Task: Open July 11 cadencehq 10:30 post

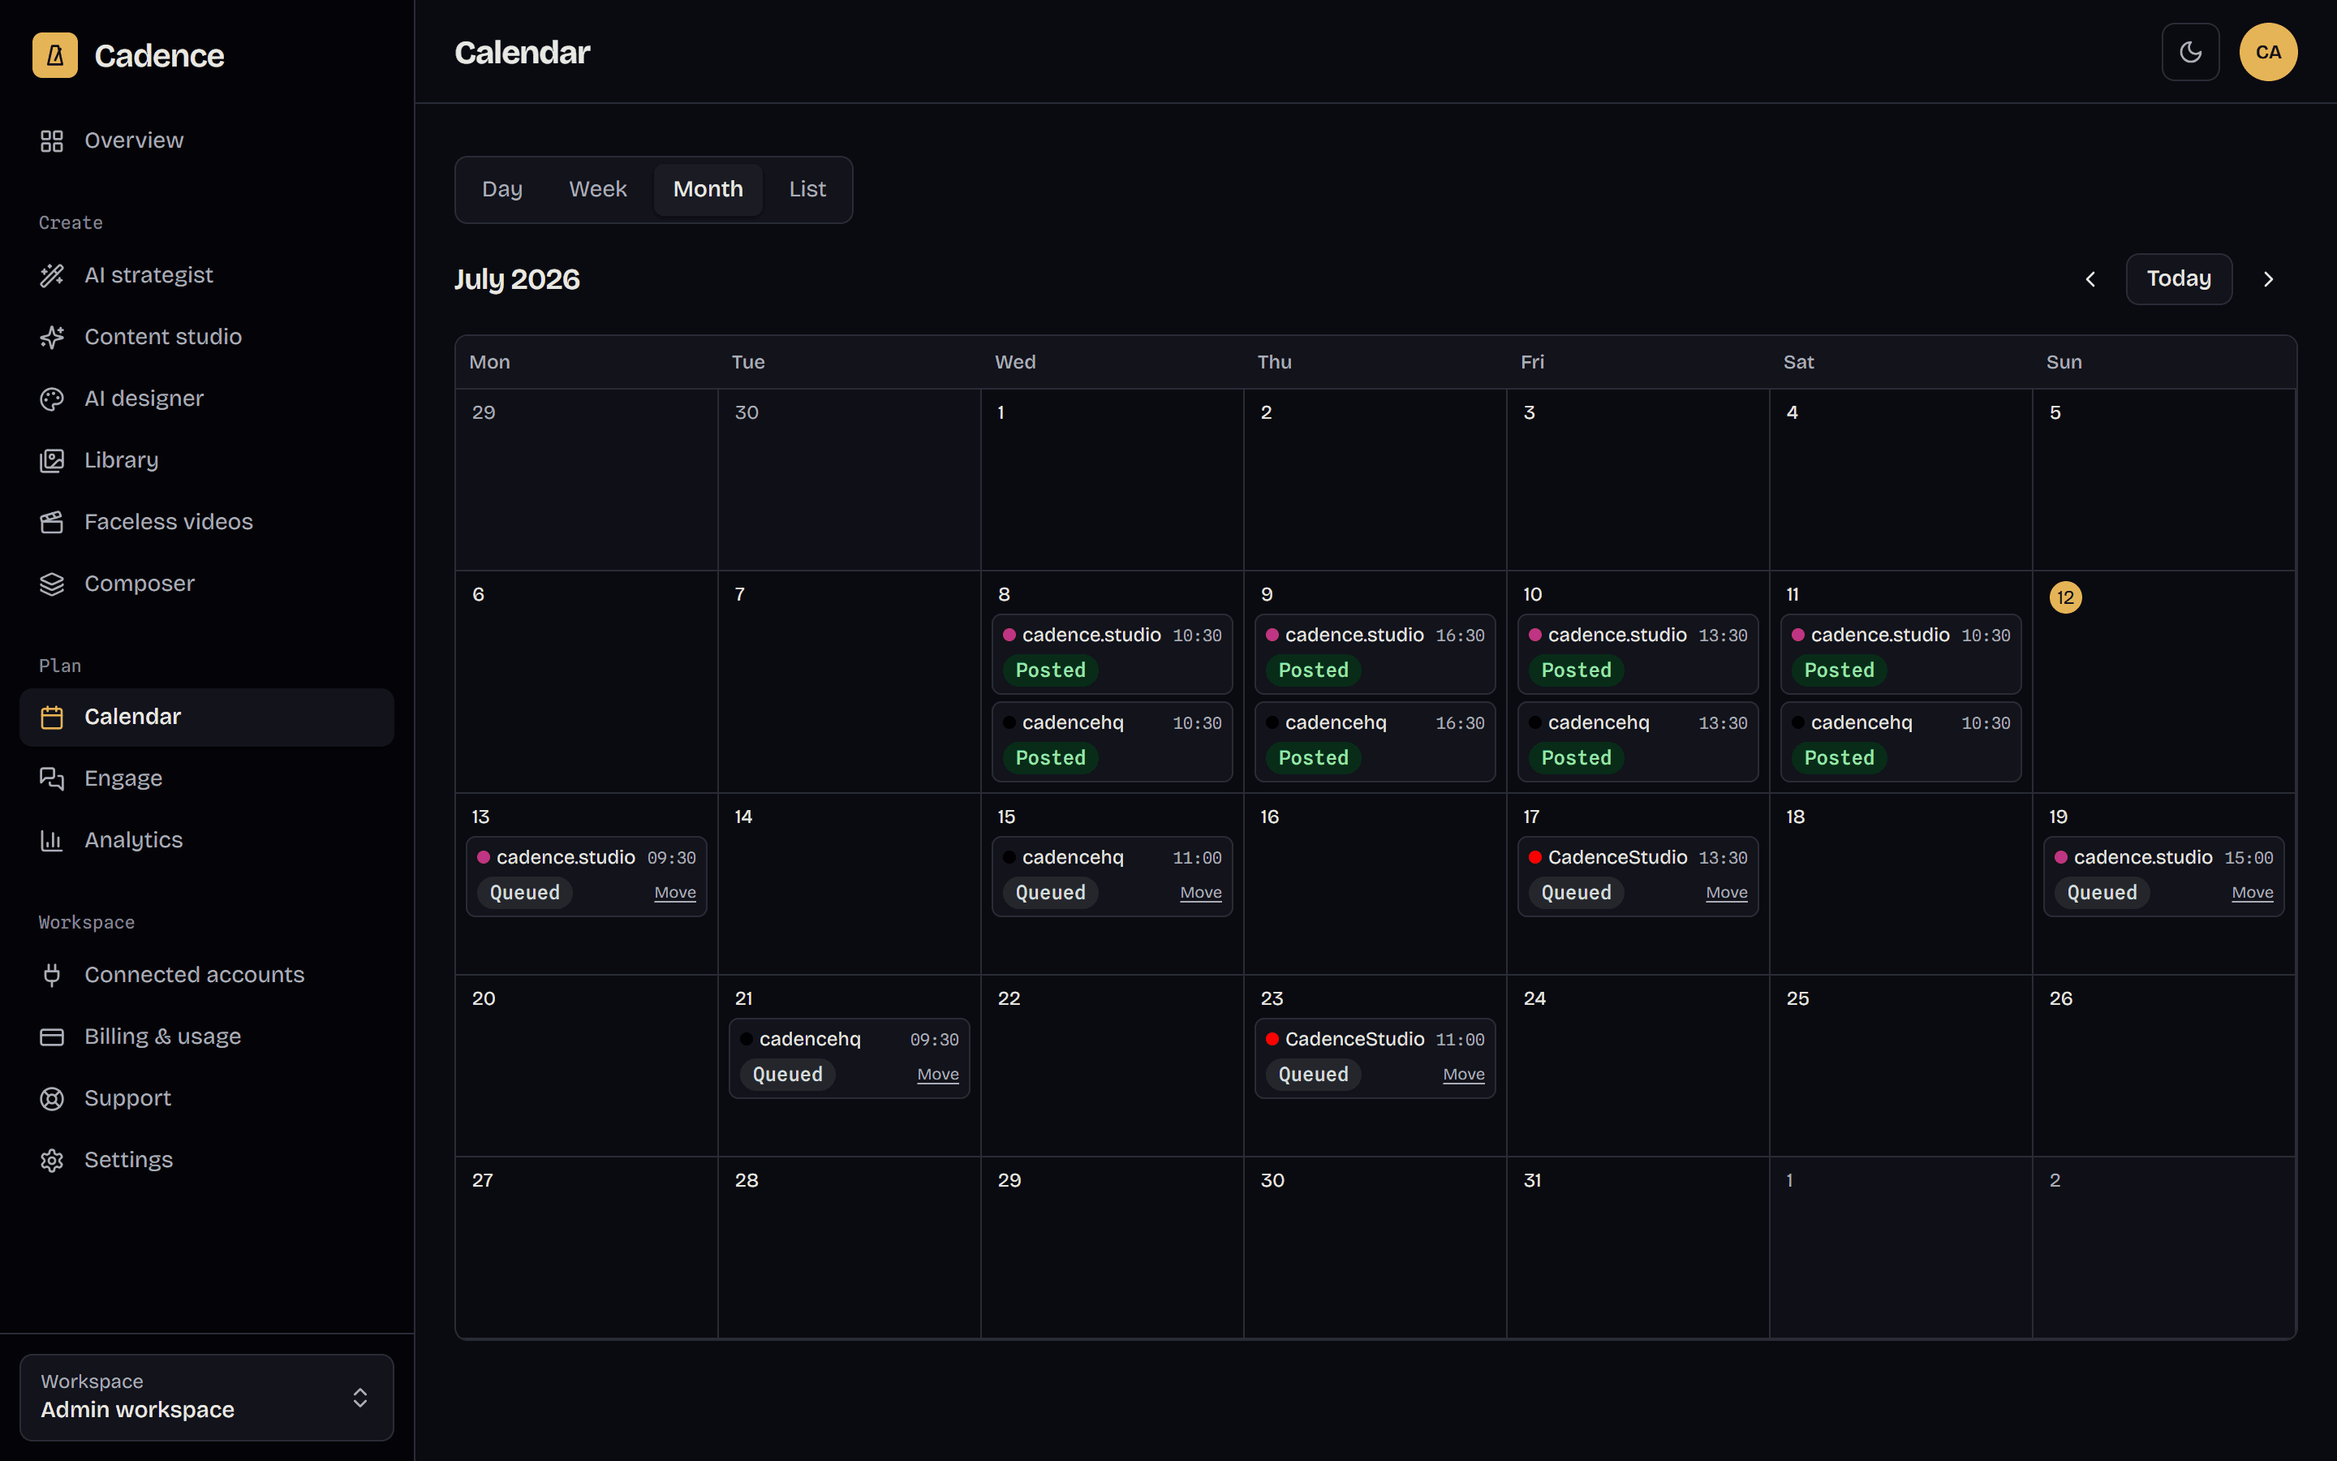Action: pyautogui.click(x=1900, y=742)
